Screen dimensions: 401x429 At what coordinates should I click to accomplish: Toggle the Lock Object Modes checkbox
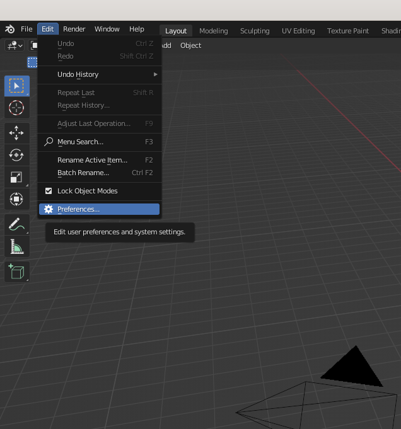click(49, 191)
